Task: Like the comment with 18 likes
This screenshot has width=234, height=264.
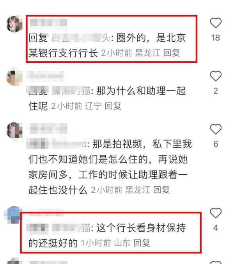Action: pyautogui.click(x=216, y=23)
